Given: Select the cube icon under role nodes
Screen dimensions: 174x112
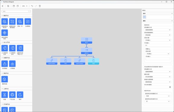Looking at the screenshot, I should [5, 79].
